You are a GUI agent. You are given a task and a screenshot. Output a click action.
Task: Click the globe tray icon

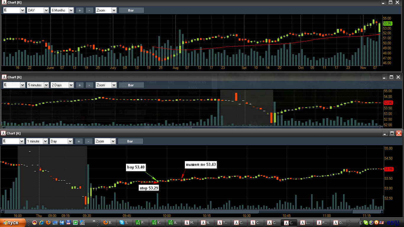(371, 223)
